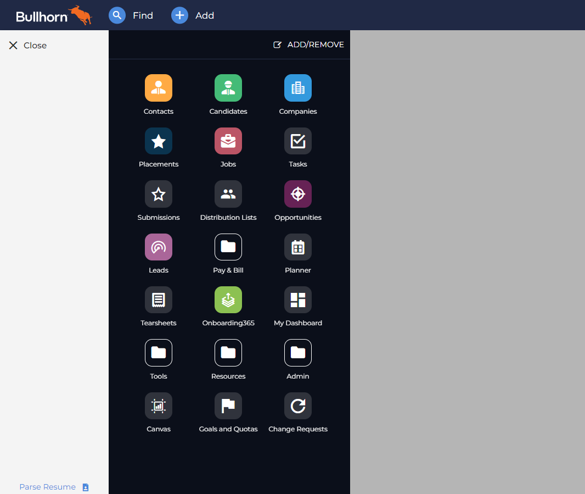Open the Resources folder icon
Screen dimensions: 585x494
[228, 353]
